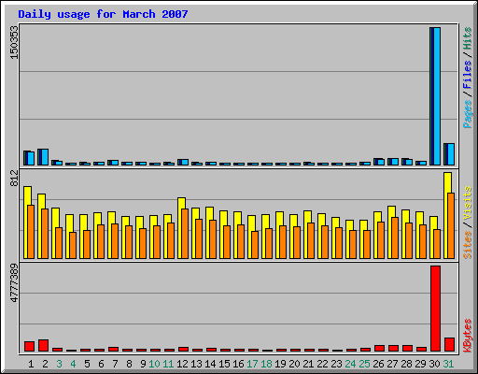Click the cyan day 2 Pages bar
Screen dimensions: 478x374
click(45, 157)
